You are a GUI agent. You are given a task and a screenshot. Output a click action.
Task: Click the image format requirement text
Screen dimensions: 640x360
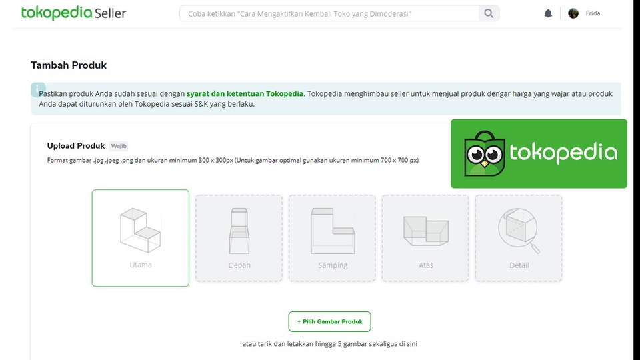(x=233, y=161)
